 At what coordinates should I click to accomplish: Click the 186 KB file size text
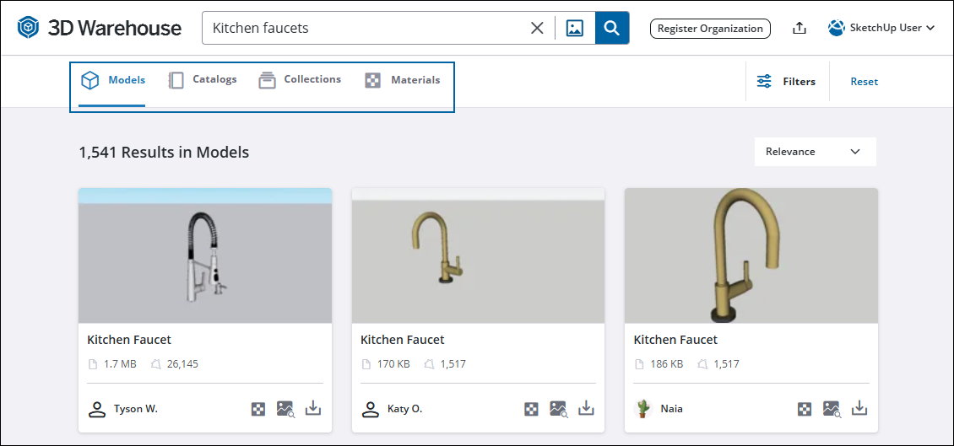click(x=666, y=364)
